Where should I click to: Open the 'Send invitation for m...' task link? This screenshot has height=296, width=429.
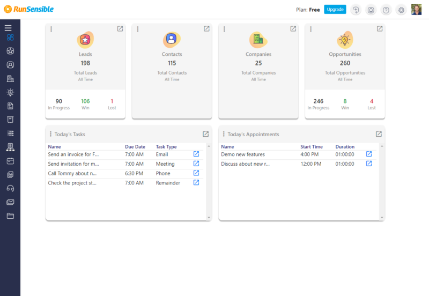(196, 164)
